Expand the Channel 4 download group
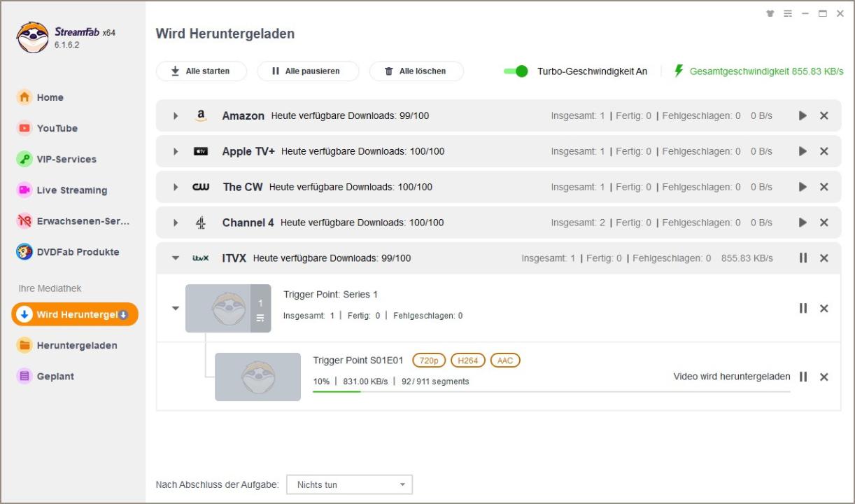 (176, 223)
